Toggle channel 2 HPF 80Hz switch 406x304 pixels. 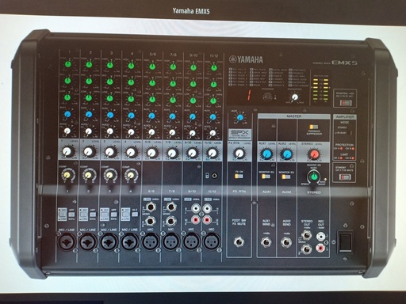[93, 214]
